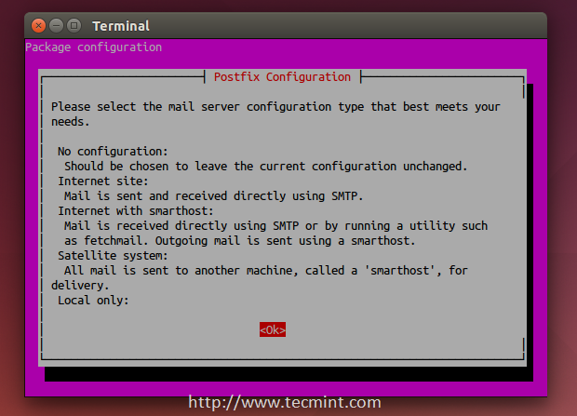The image size is (577, 416).
Task: Click the Postfix Configuration dialog title
Action: pyautogui.click(x=282, y=76)
